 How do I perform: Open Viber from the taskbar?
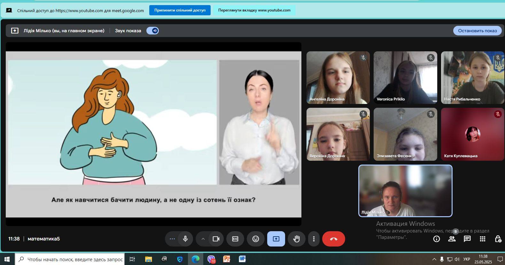211,259
